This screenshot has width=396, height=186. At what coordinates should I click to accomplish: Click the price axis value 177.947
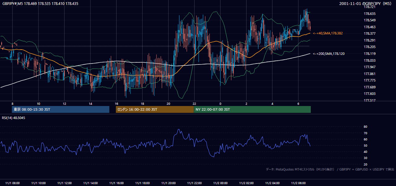(x=369, y=67)
